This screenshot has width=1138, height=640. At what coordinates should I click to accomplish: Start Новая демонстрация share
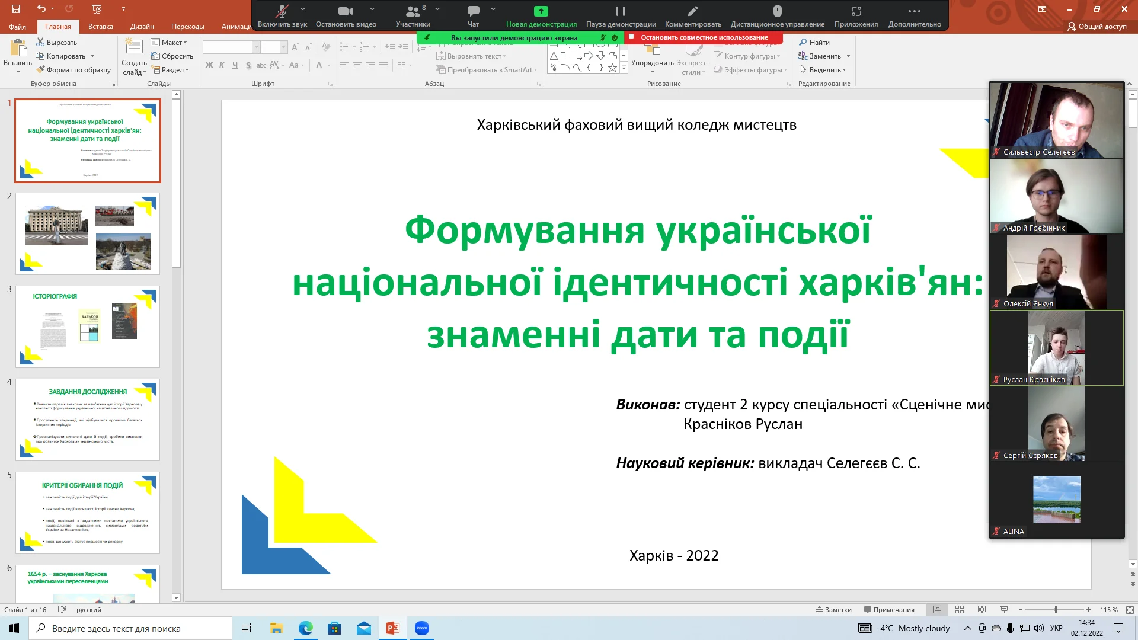coord(541,16)
